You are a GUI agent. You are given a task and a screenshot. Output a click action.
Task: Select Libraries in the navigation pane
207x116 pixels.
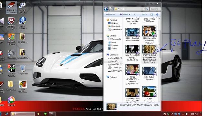(112, 36)
